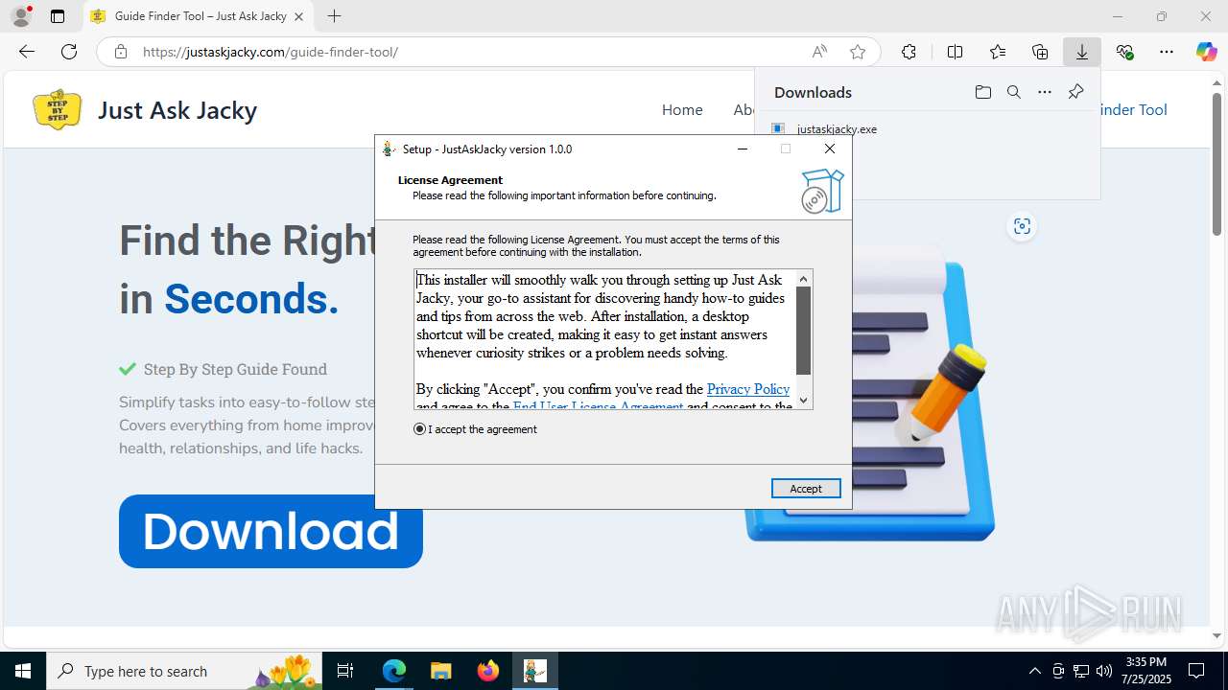The image size is (1228, 690).
Task: Click the Finder Tool navigation link
Action: tap(1133, 110)
